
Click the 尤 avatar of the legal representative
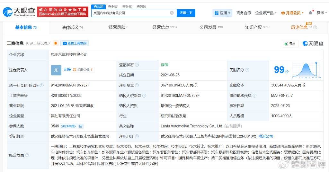(56, 70)
